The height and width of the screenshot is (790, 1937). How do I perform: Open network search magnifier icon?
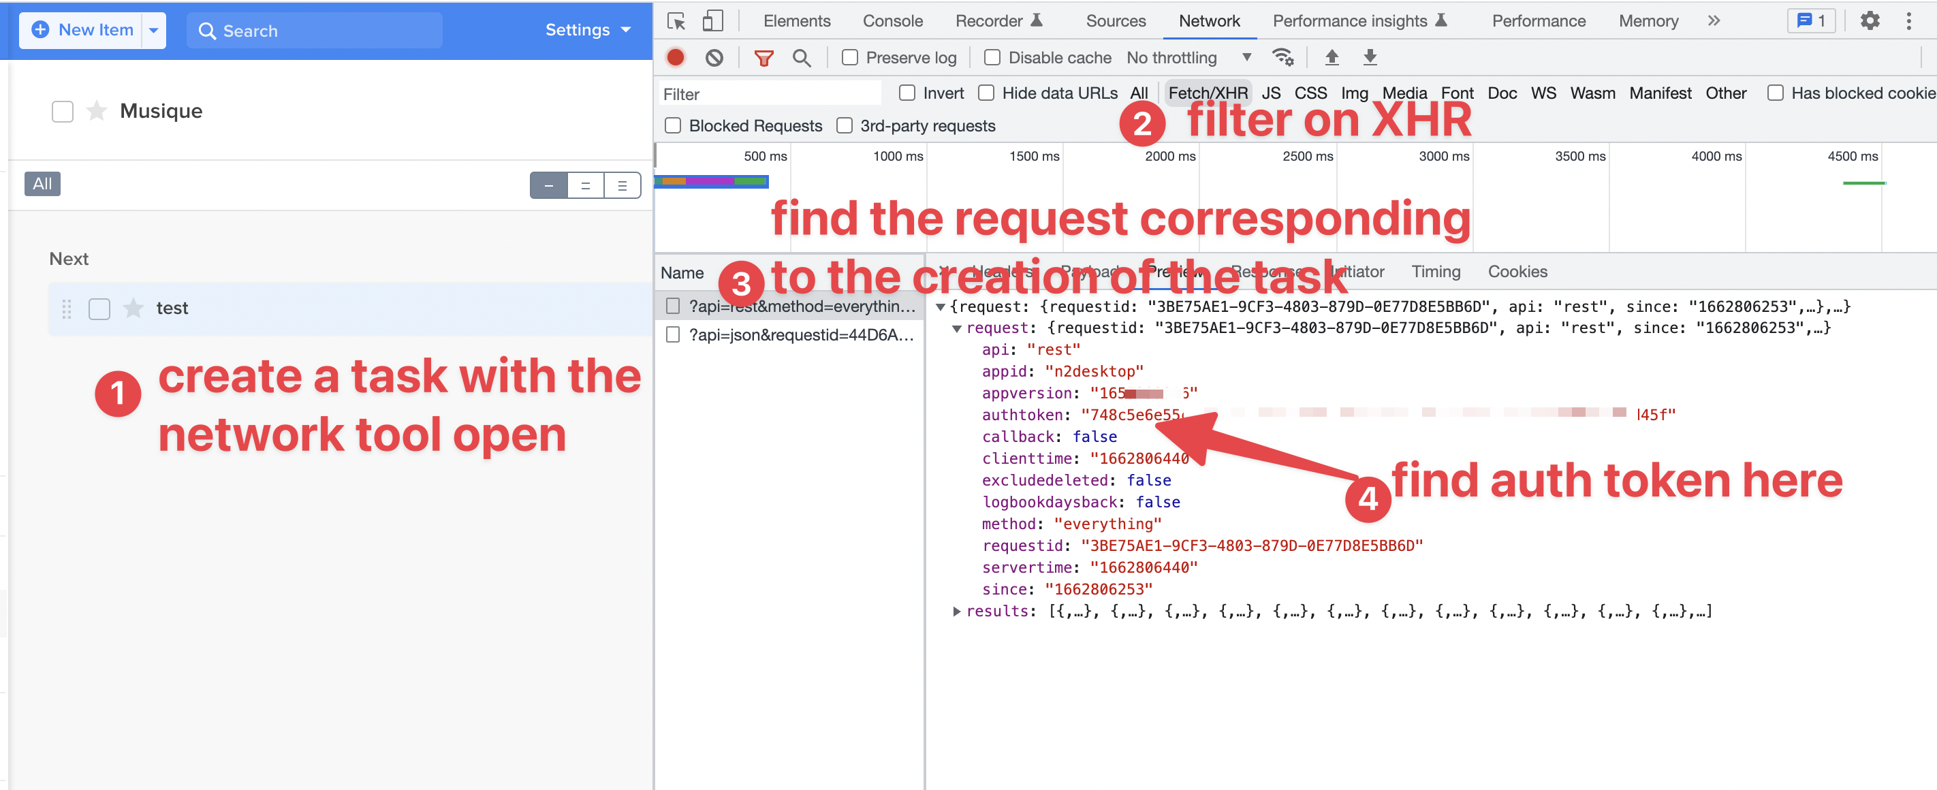(x=802, y=57)
